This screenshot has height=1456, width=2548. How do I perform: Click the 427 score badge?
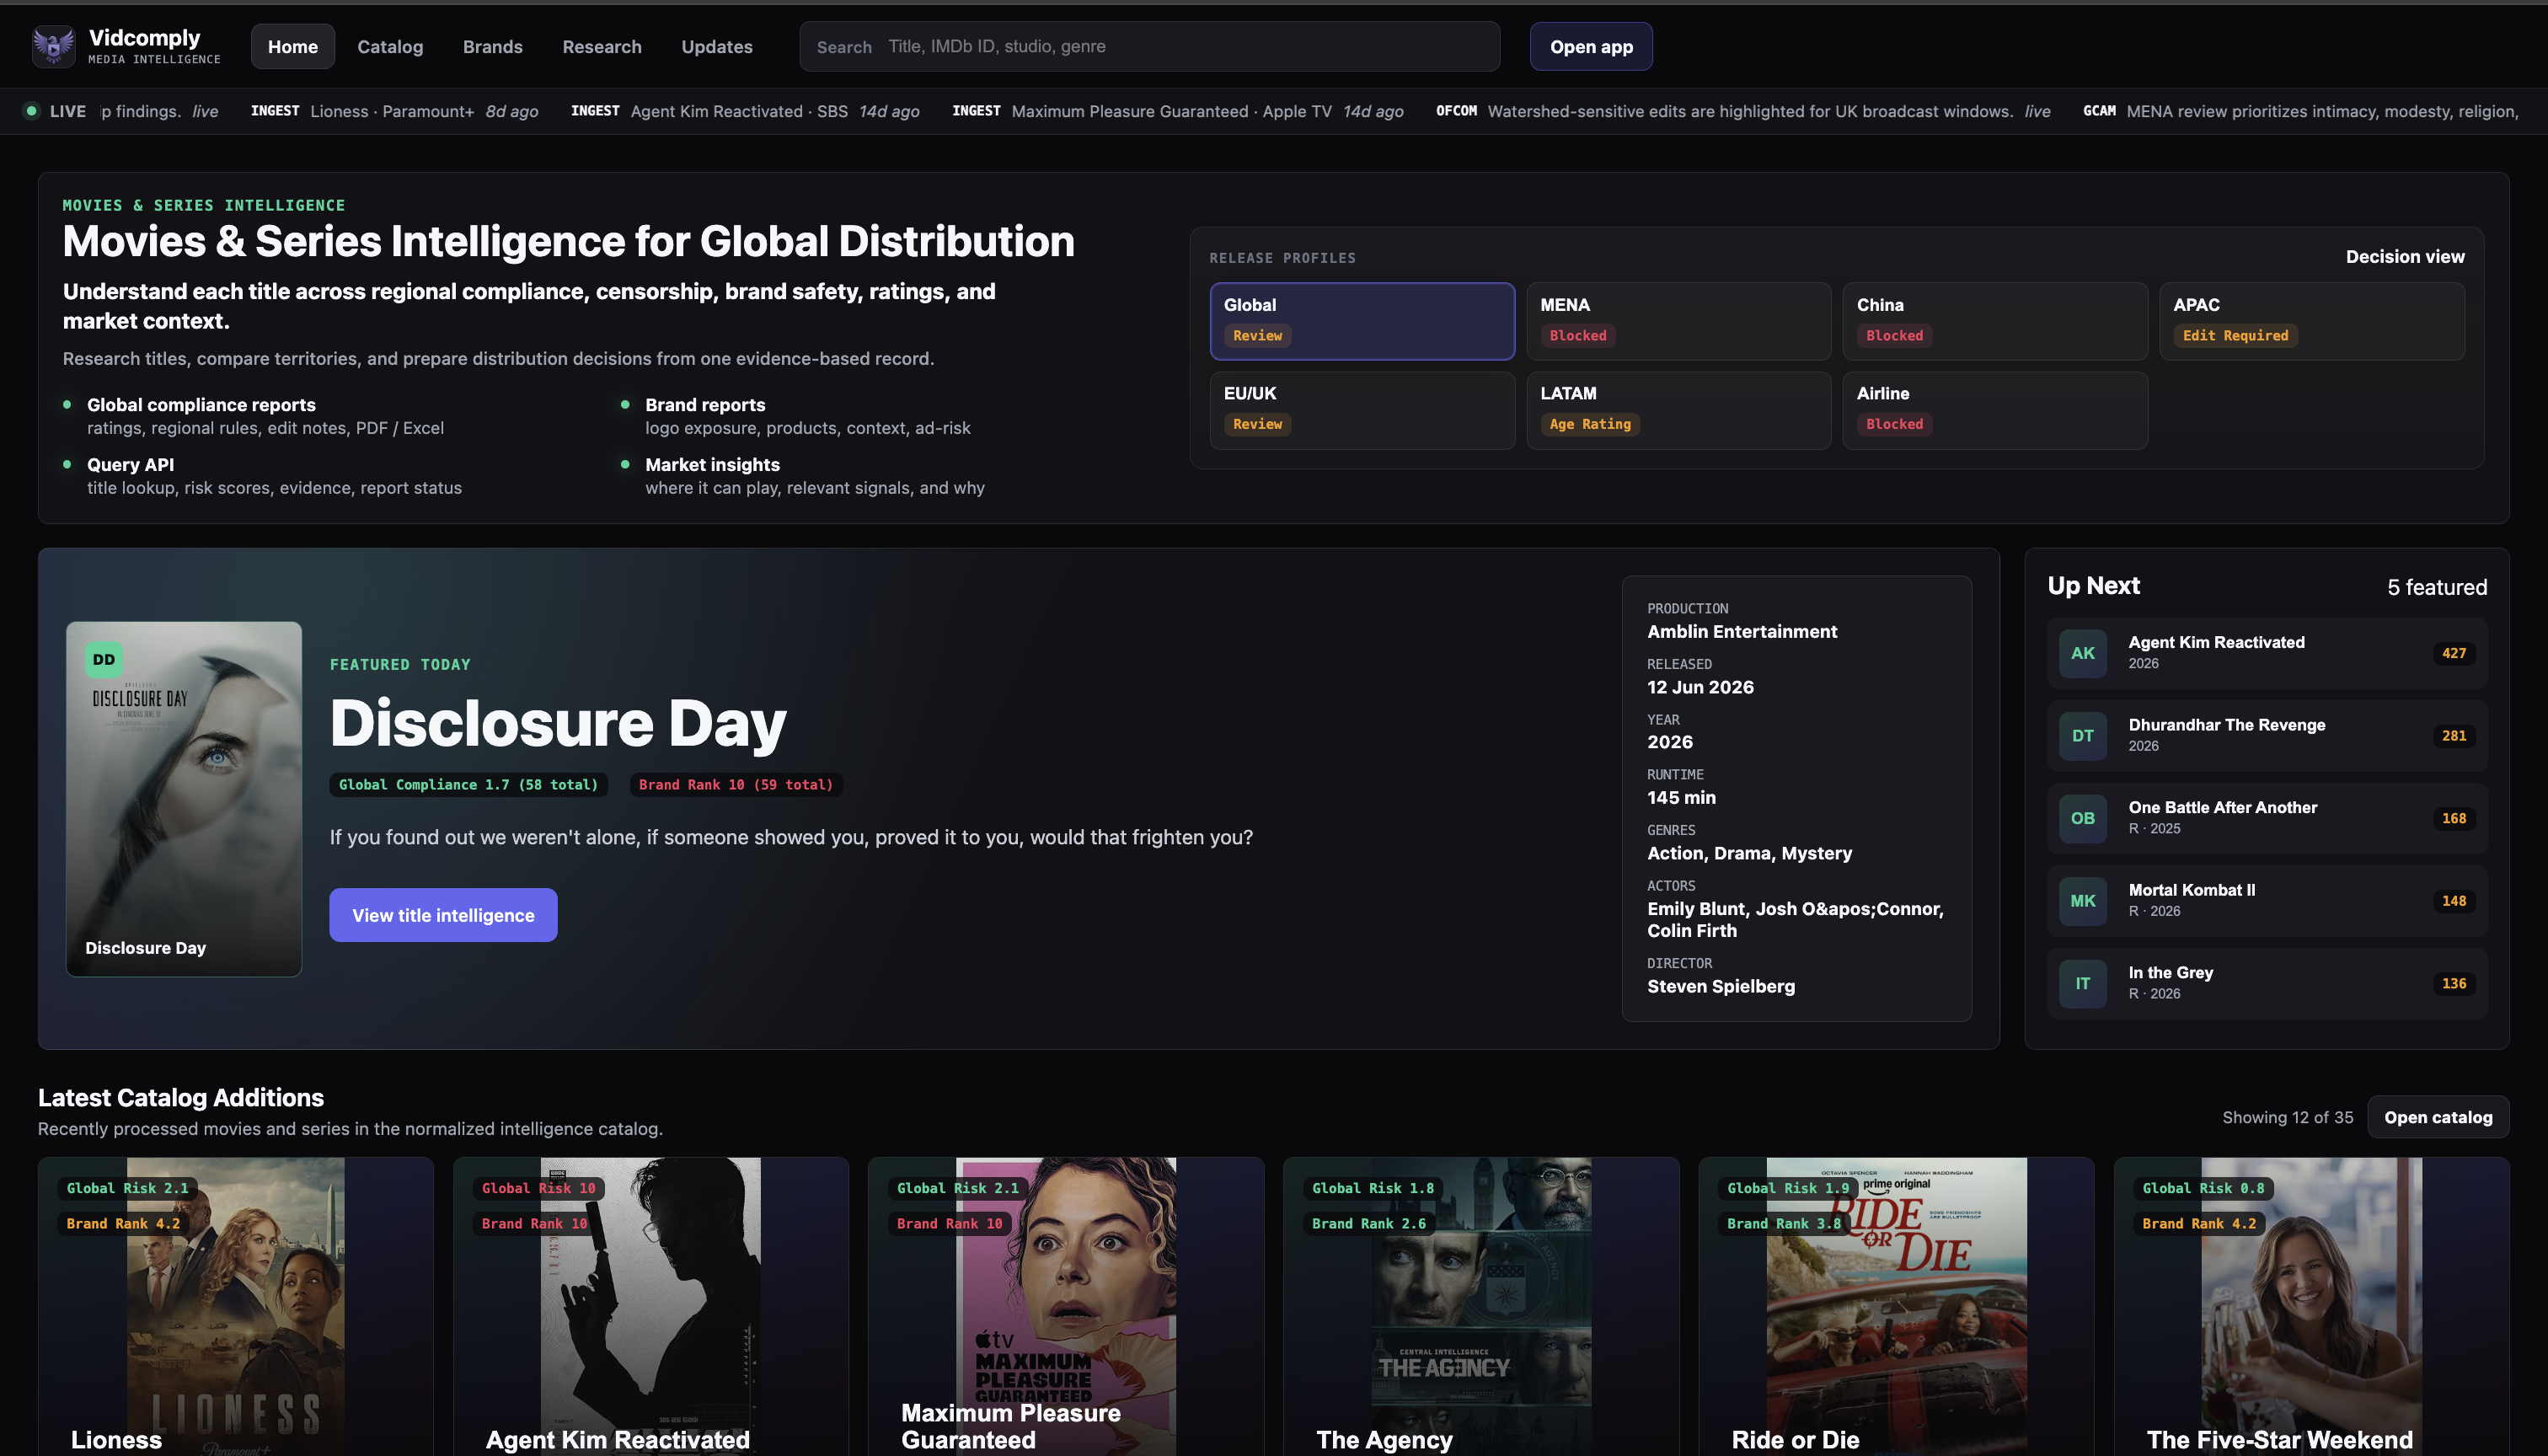[2453, 653]
